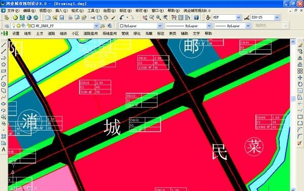Click the Cut scissors icon
Image resolution: width=304 pixels, height=191 pixels.
pos(93,18)
